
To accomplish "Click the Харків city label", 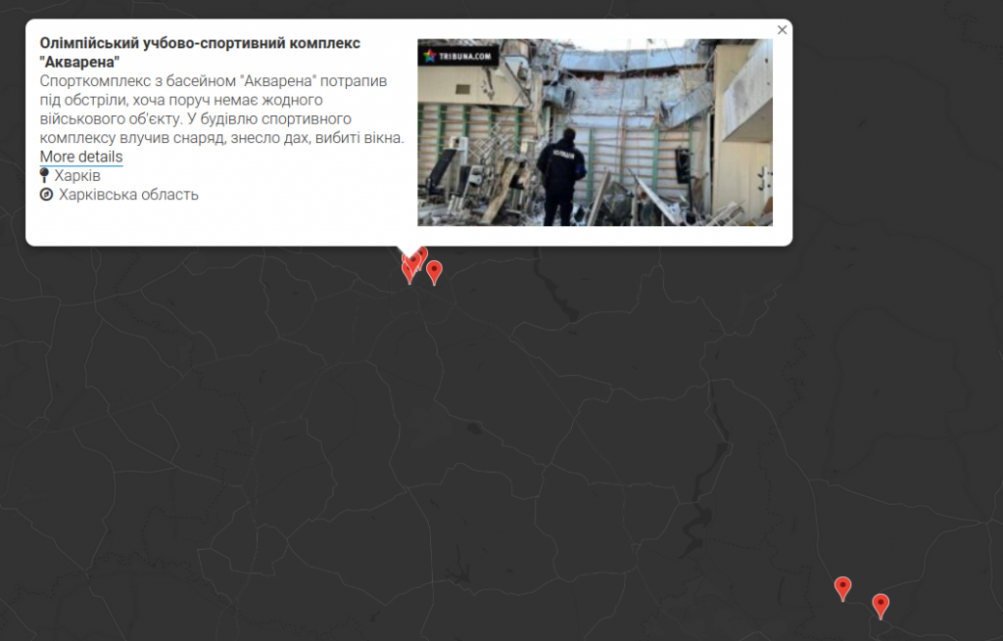I will tap(77, 175).
